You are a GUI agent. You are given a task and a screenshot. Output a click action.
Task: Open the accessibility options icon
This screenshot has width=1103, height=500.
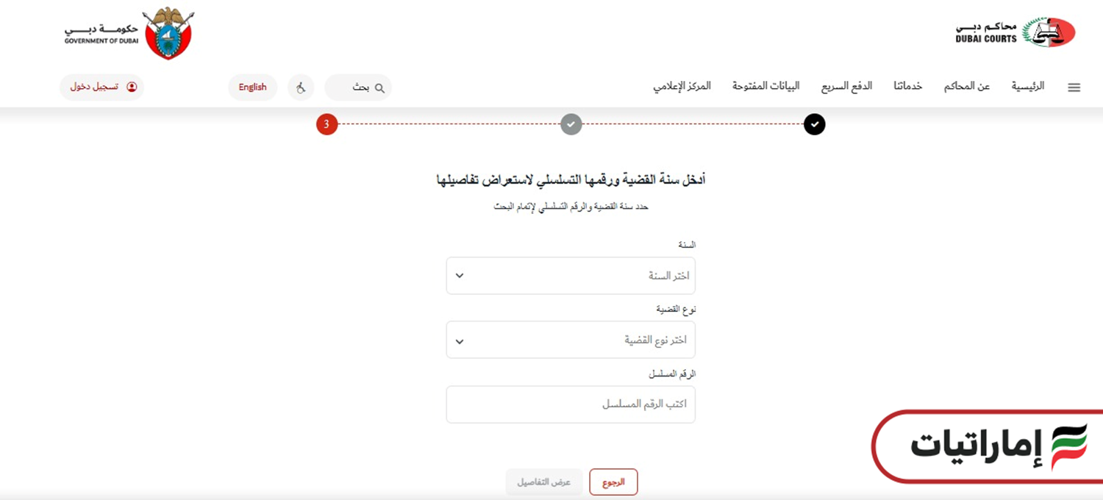coord(301,87)
